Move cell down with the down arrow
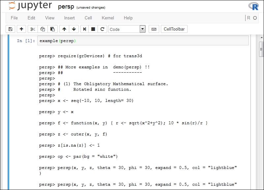Screen dimensions: 264x190 tap(74, 29)
